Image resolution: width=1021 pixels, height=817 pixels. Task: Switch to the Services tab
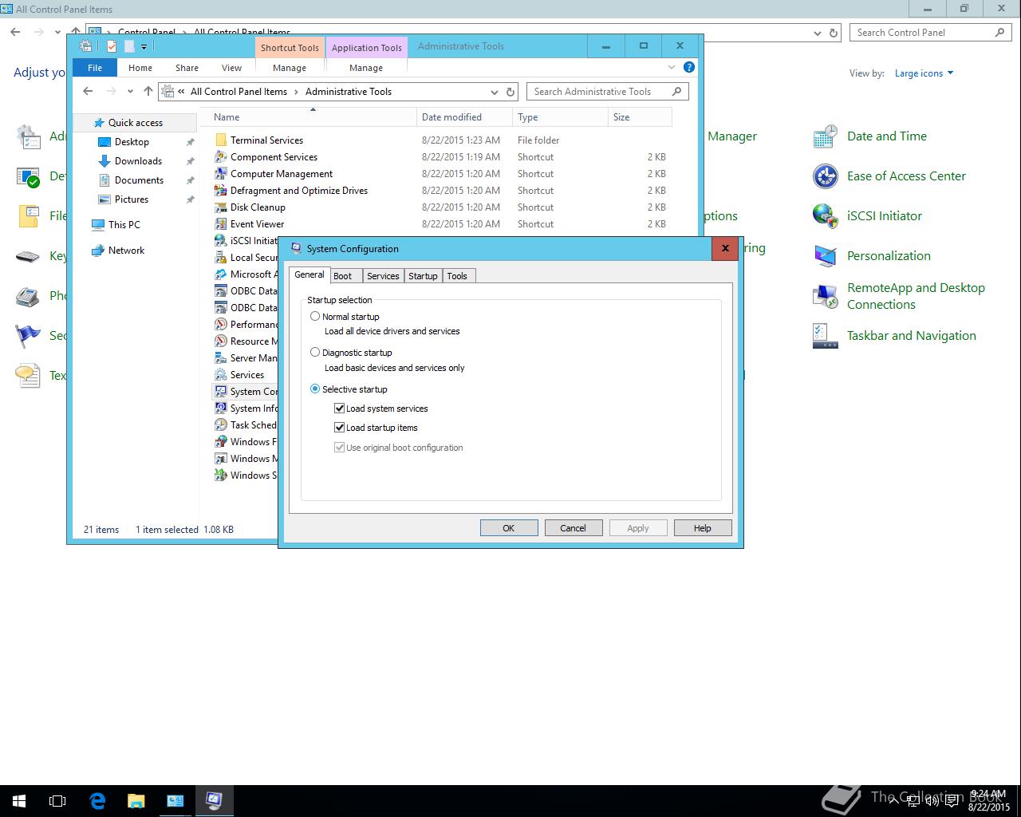tap(383, 276)
